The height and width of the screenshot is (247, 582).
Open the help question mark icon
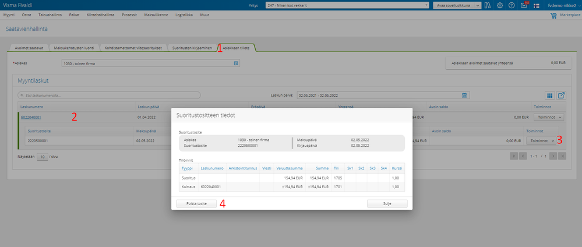(512, 5)
